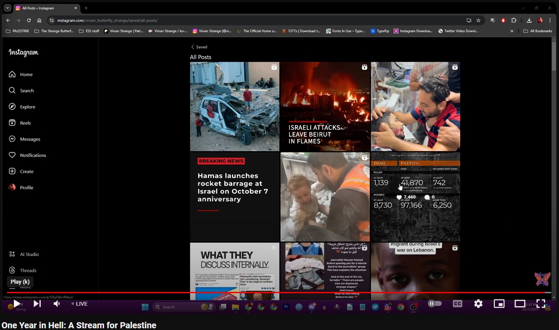Viewport: 559px width, 330px height.
Task: Open Messages in the sidebar
Action: [24, 139]
